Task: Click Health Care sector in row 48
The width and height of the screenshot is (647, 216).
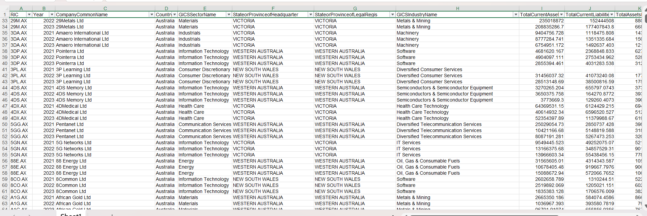Action: pyautogui.click(x=191, y=112)
